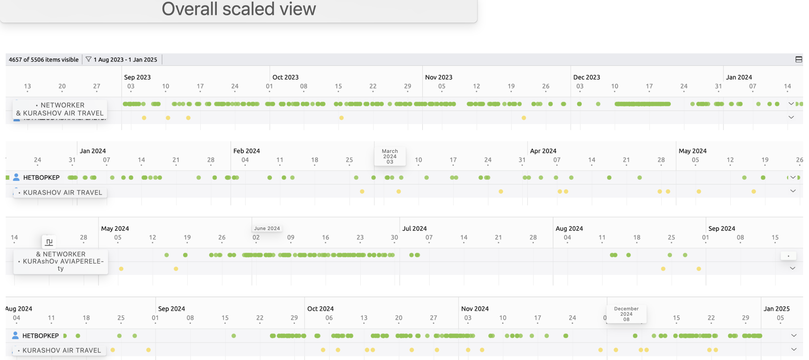Click the green square marker left of HETBOPKEP

click(x=7, y=177)
